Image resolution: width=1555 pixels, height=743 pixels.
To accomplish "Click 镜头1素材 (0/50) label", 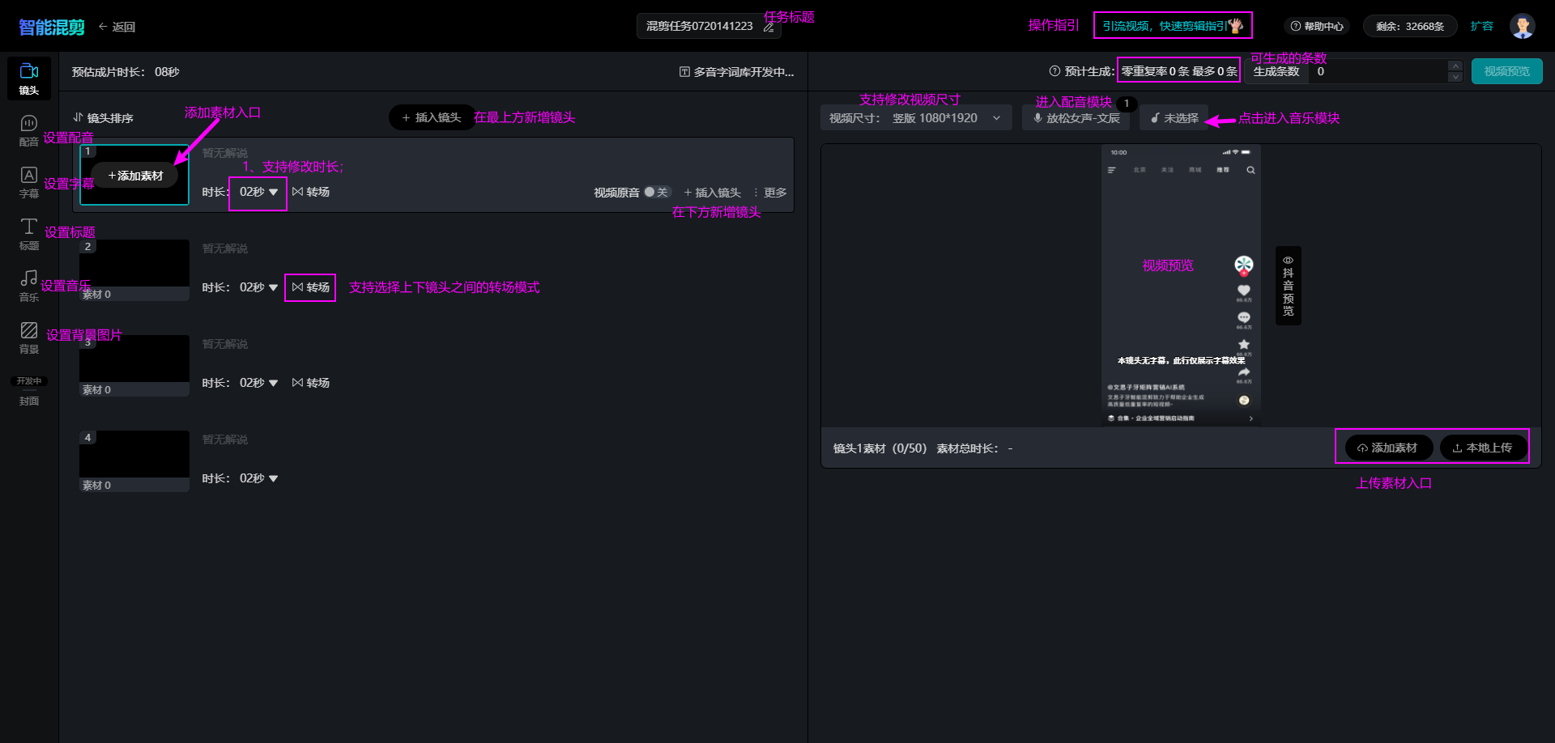I will pyautogui.click(x=880, y=448).
